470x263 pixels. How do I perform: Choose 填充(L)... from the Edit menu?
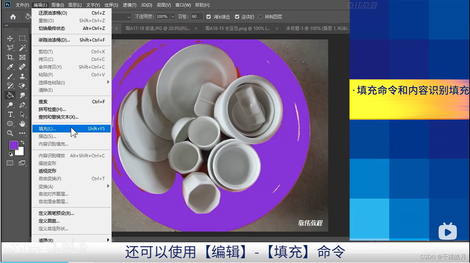point(72,129)
